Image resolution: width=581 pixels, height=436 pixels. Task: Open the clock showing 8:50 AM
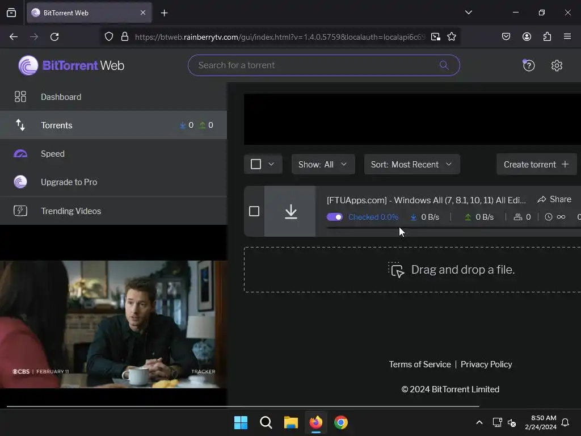tap(541, 422)
